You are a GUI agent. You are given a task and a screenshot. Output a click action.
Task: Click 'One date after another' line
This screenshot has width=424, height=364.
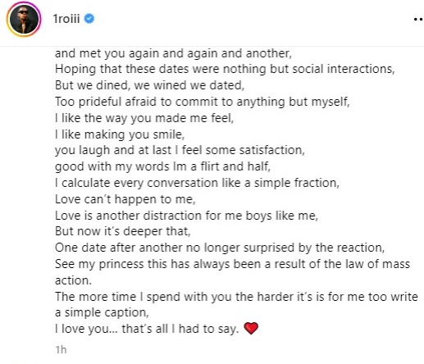click(x=220, y=248)
